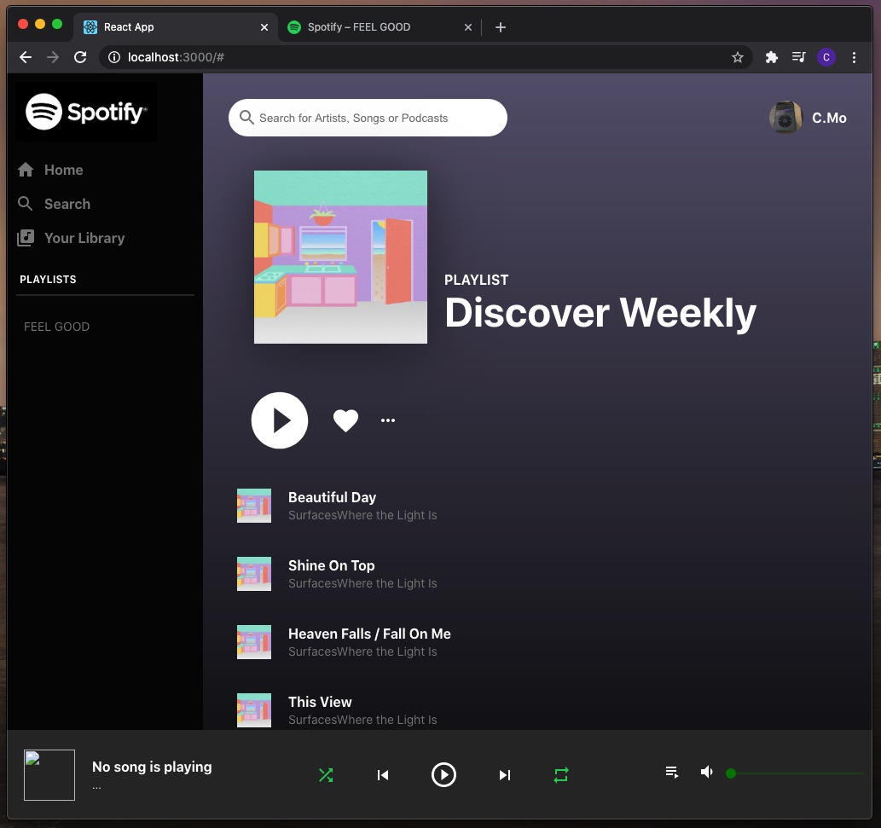The width and height of the screenshot is (881, 828).
Task: Open the browser media control icon
Action: point(798,57)
